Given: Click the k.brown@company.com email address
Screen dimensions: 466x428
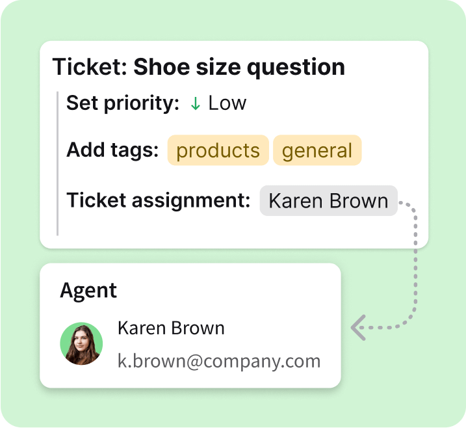Looking at the screenshot, I should pos(219,361).
